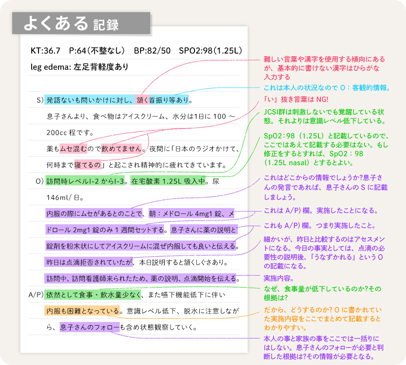
Task: Click the よくある記録 header banner
Action: coord(81,22)
